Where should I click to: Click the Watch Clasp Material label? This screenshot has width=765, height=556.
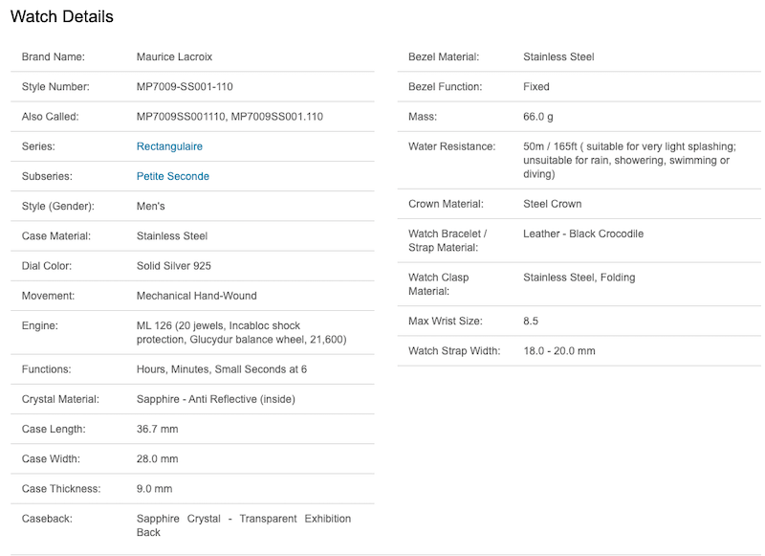(x=439, y=284)
